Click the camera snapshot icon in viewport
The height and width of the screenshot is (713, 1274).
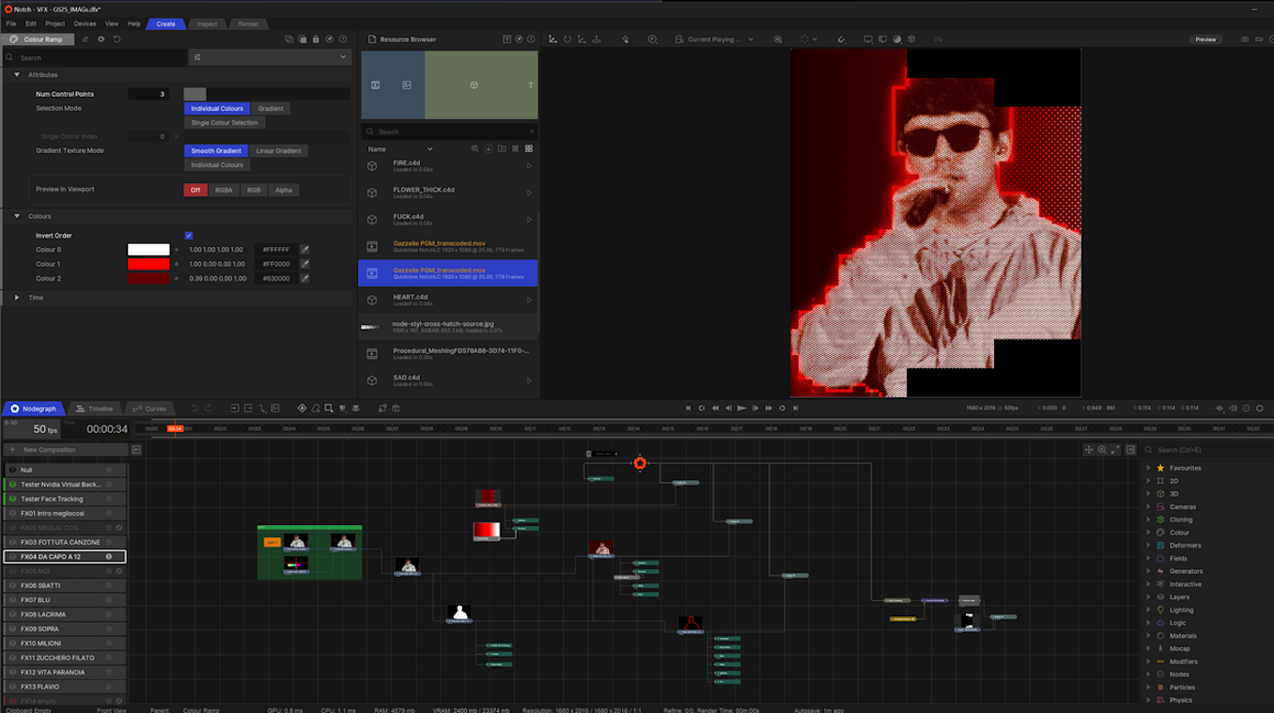[x=1245, y=39]
